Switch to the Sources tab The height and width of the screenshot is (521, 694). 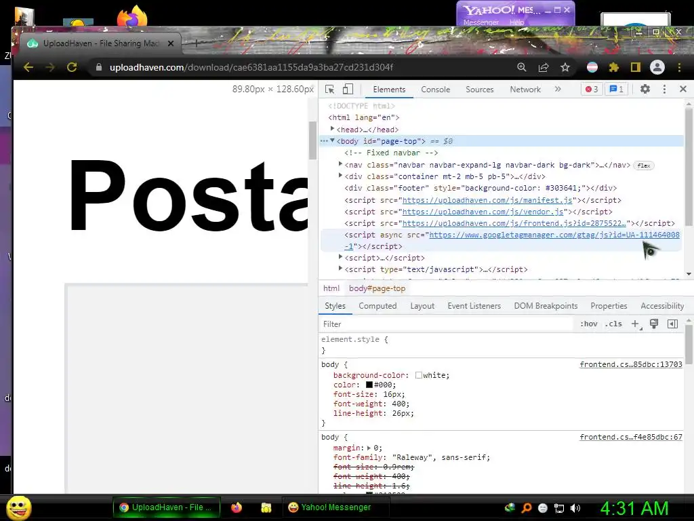tap(479, 90)
